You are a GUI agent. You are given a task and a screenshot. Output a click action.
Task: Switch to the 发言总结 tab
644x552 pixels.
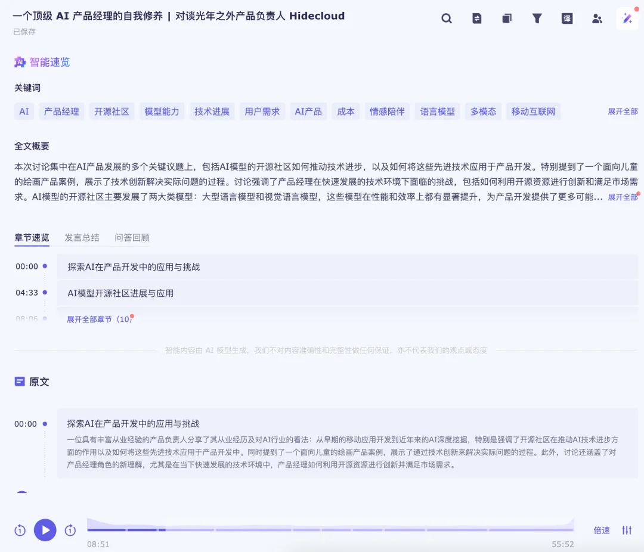[82, 237]
